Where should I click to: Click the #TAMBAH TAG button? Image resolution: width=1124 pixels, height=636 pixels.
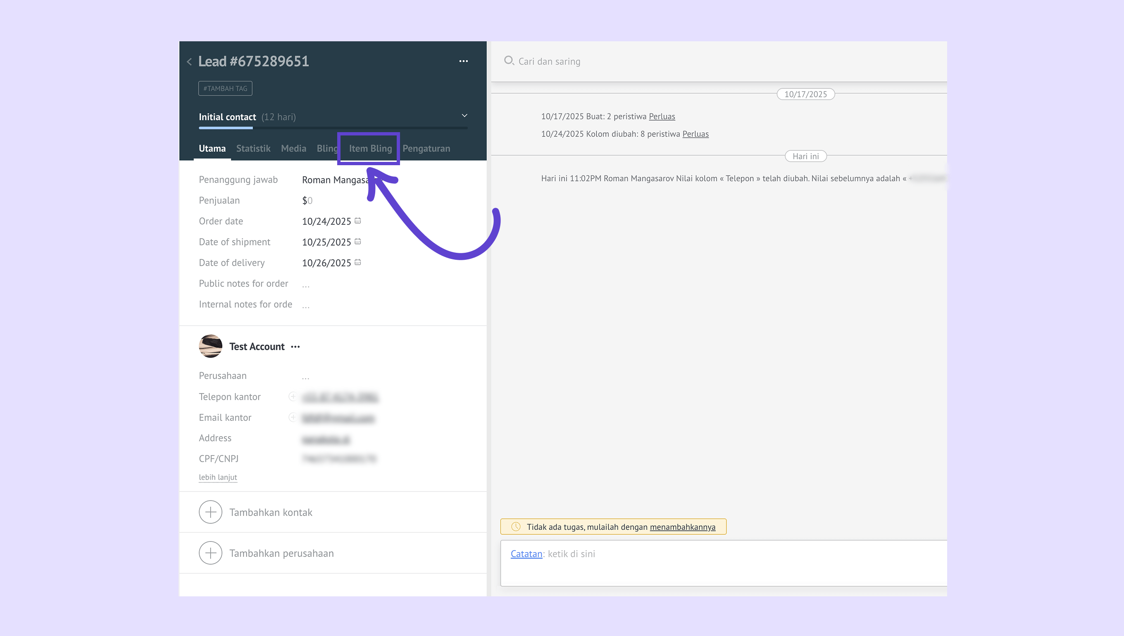(225, 88)
